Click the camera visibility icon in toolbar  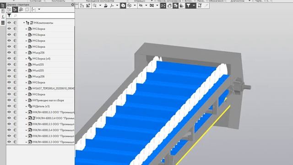(152, 5)
